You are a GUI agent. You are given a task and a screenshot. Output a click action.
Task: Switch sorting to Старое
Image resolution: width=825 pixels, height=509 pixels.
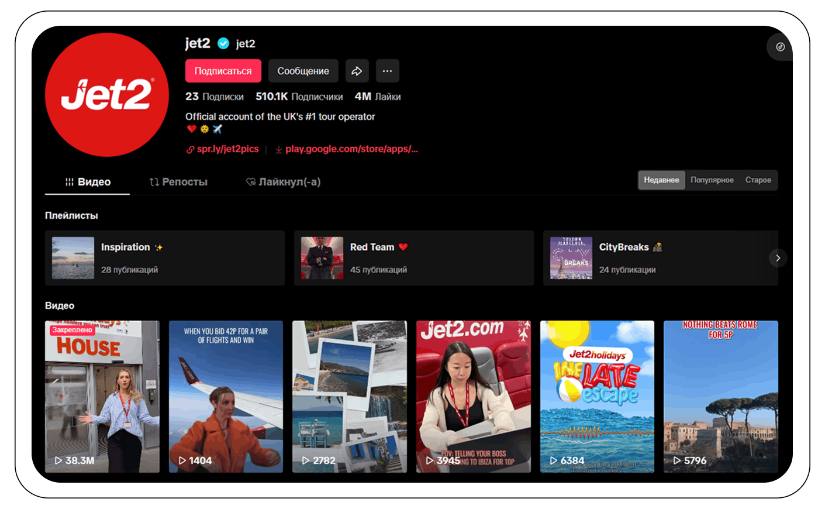click(x=758, y=180)
